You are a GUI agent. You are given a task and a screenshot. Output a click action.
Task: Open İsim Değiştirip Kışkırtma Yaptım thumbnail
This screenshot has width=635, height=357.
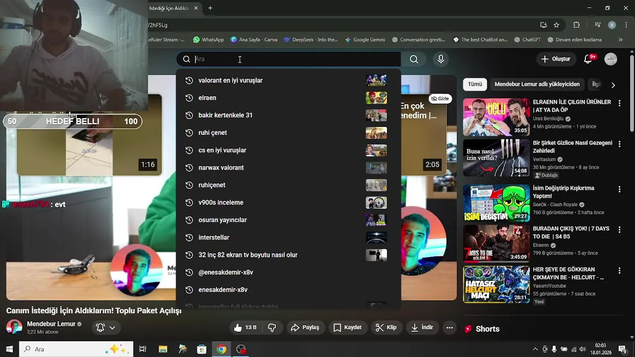tap(496, 203)
